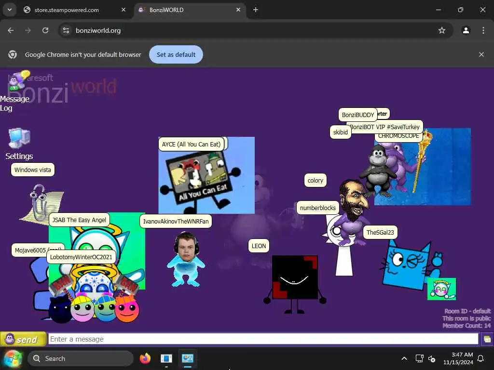Reload the bonziworld.org page
494x370 pixels.
[45, 30]
